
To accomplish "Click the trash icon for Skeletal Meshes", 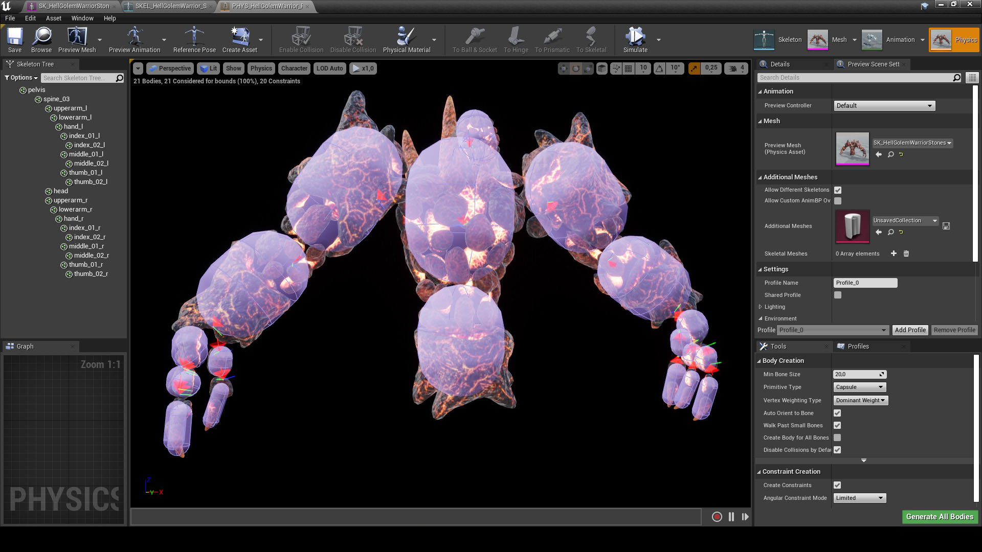I will coord(906,254).
